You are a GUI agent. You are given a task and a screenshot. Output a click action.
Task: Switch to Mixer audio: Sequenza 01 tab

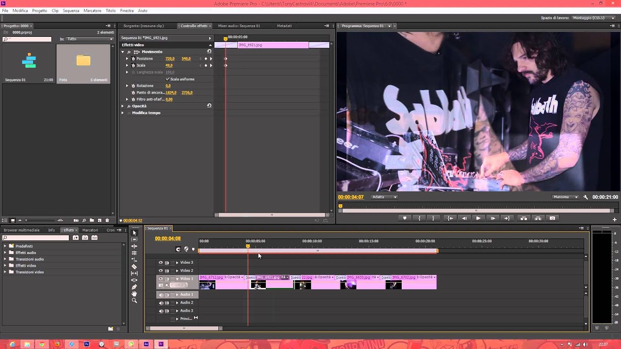[239, 26]
